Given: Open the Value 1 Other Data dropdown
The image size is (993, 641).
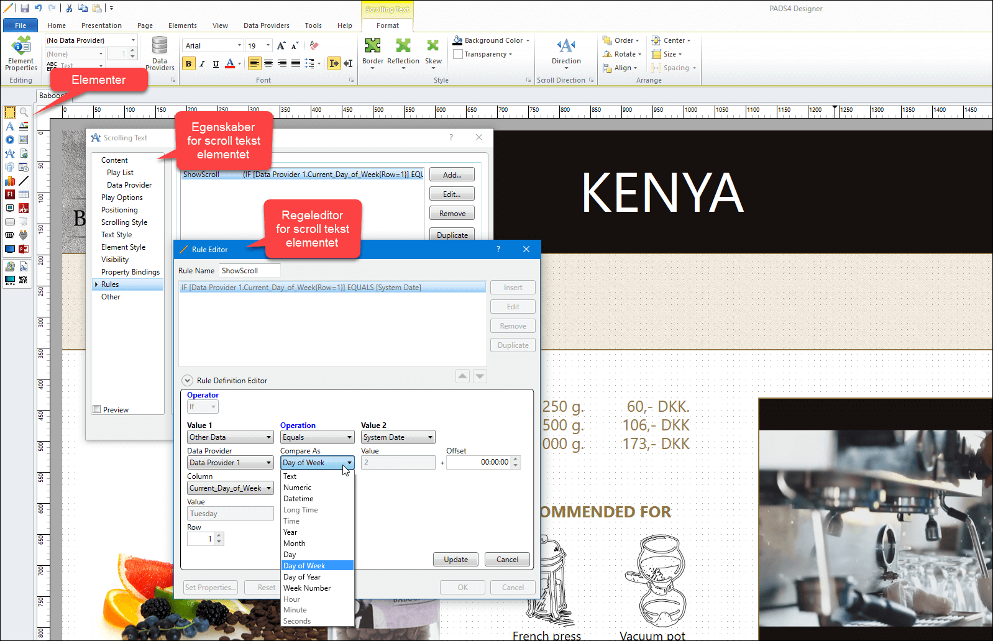Looking at the screenshot, I should 231,437.
